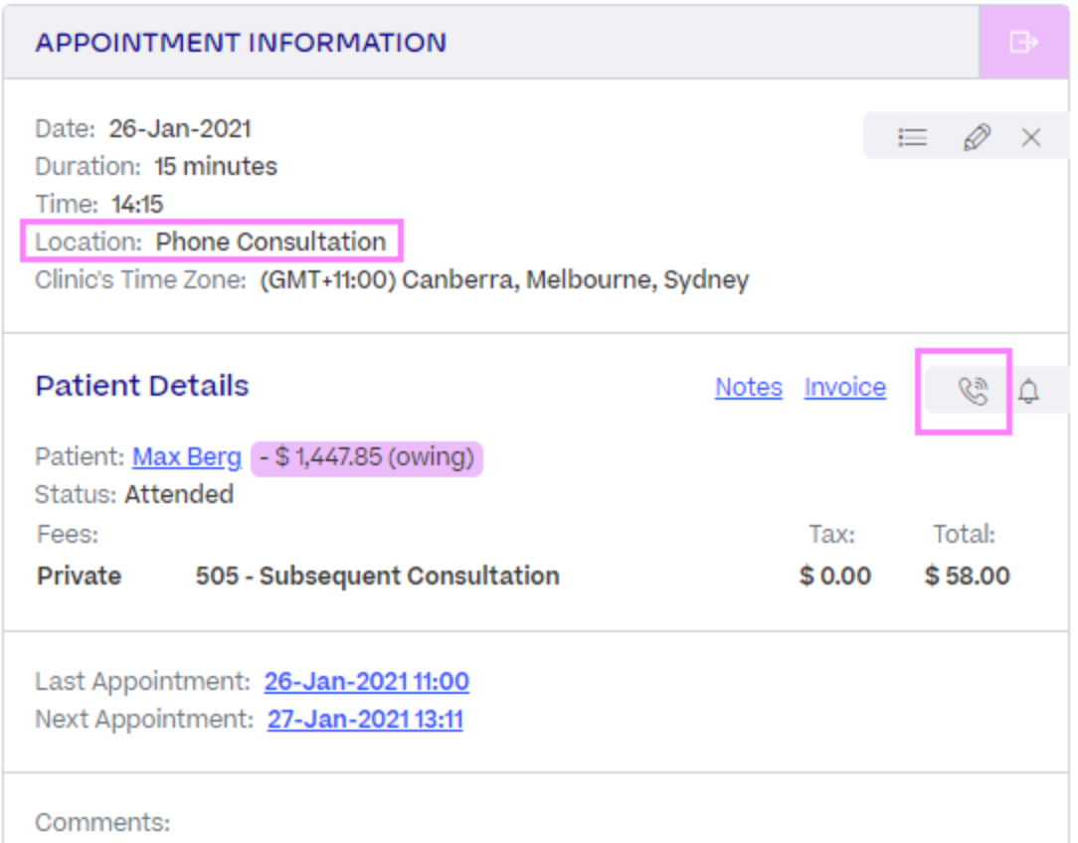
Task: Close the appointment with the X icon
Action: tap(1030, 137)
